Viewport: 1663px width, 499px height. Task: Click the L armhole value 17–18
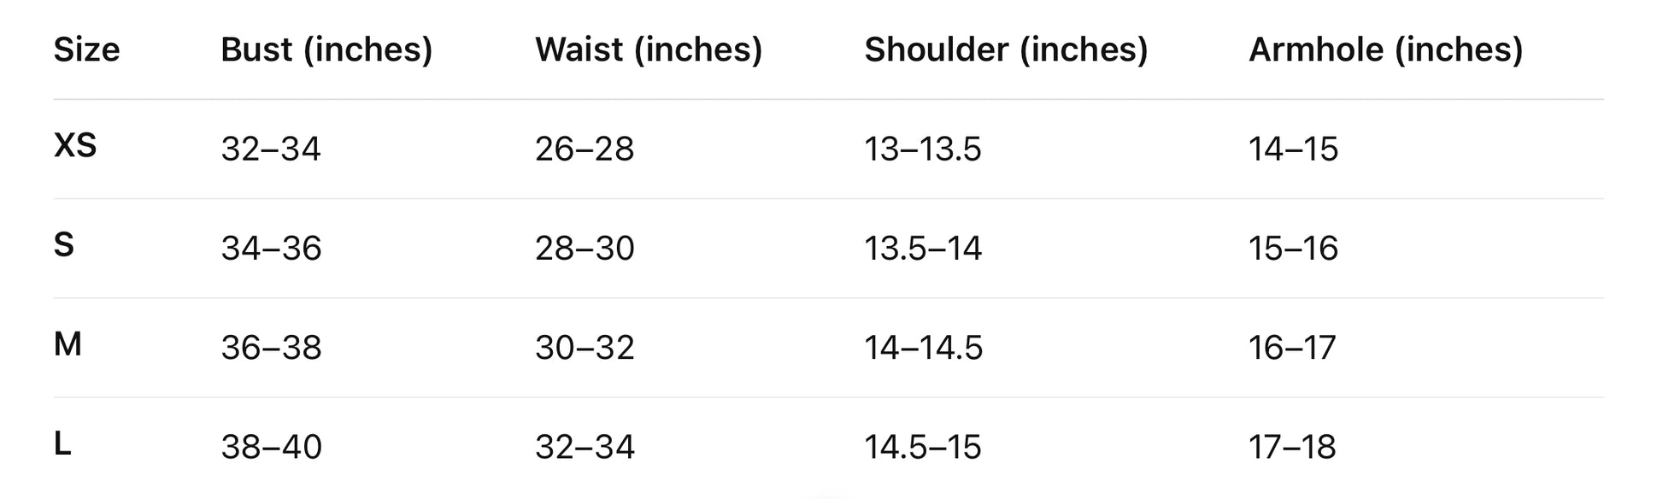[1292, 446]
